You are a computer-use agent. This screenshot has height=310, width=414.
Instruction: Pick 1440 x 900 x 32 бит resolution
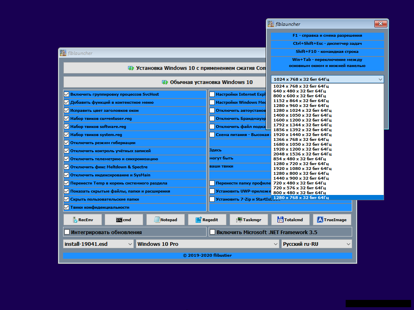tap(327, 178)
